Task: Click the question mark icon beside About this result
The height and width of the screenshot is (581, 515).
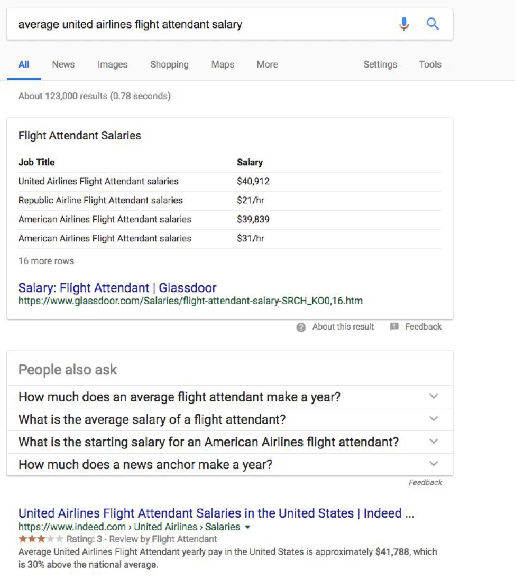Action: pyautogui.click(x=301, y=327)
